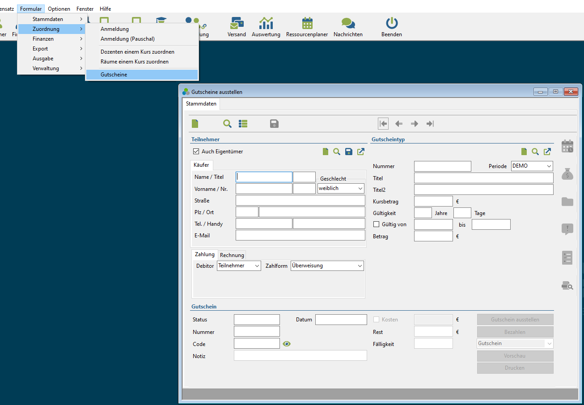Select Anmeldung (Pauschal) menu entry
The image size is (584, 405).
coord(142,39)
